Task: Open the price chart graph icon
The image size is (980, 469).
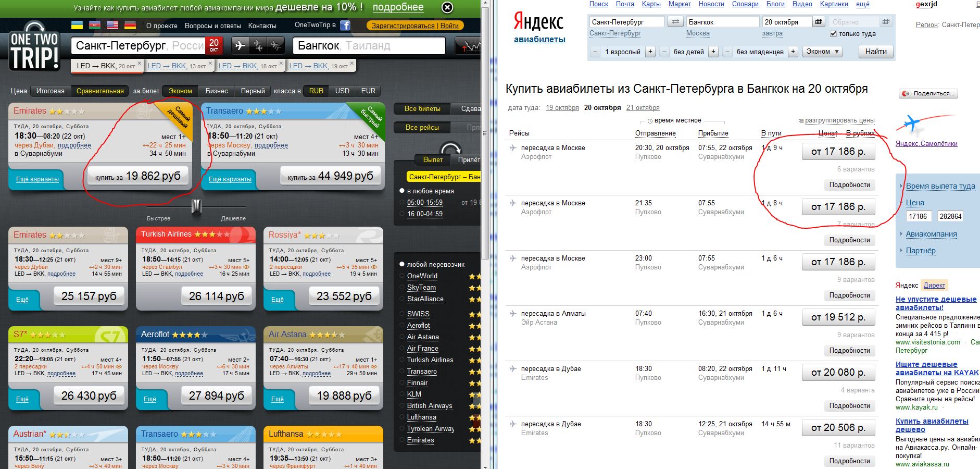Action: point(469,45)
